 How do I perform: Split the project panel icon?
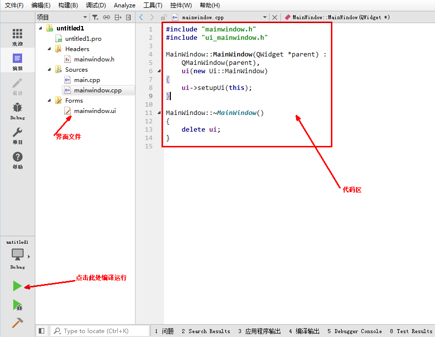click(118, 17)
